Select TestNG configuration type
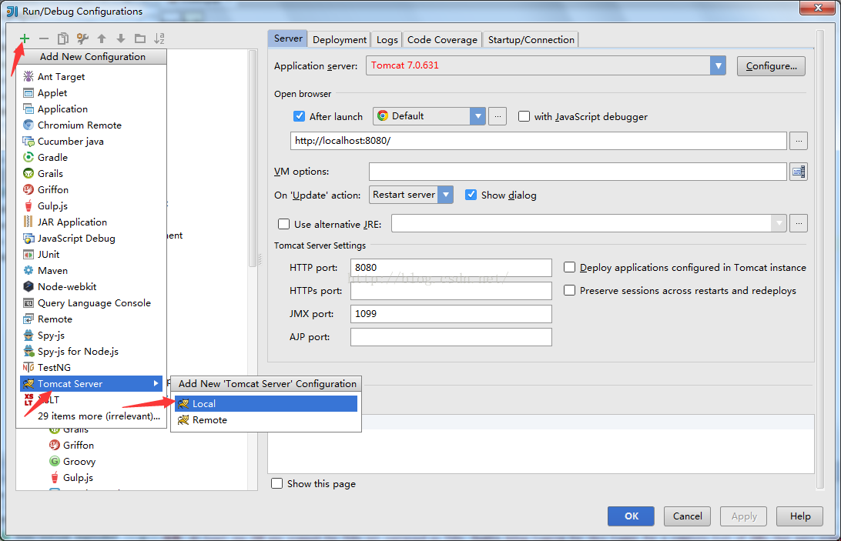This screenshot has width=841, height=541. [x=91, y=367]
